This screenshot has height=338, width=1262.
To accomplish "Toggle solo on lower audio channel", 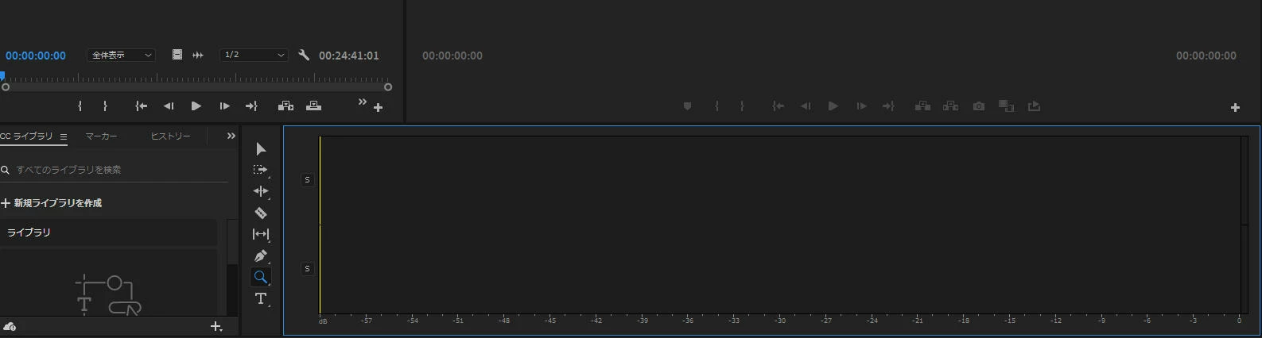I will pos(307,269).
